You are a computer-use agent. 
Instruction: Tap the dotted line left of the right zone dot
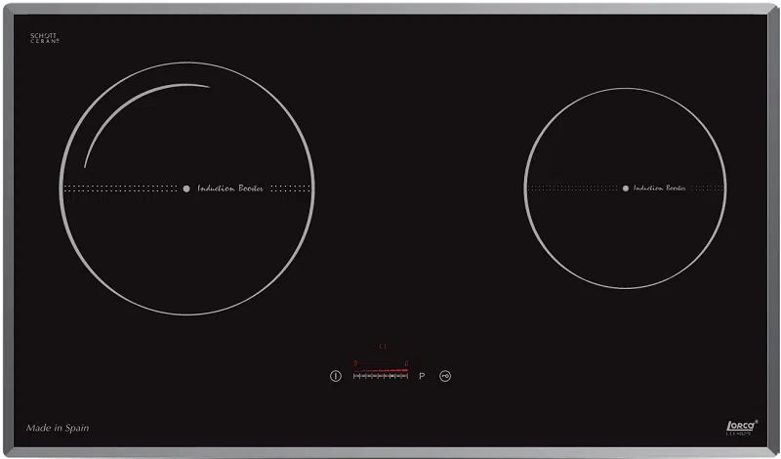point(574,188)
